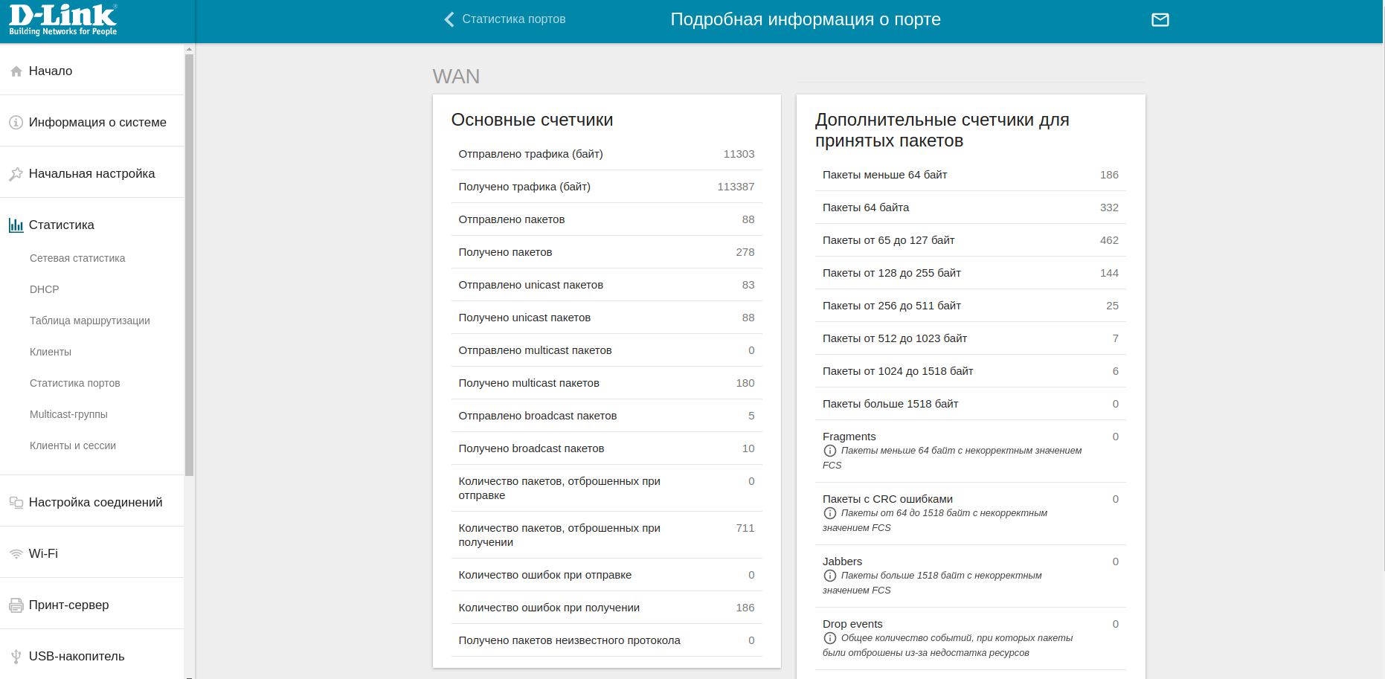Click the wizard icon beside Начальная настройка
The width and height of the screenshot is (1385, 679).
click(16, 174)
